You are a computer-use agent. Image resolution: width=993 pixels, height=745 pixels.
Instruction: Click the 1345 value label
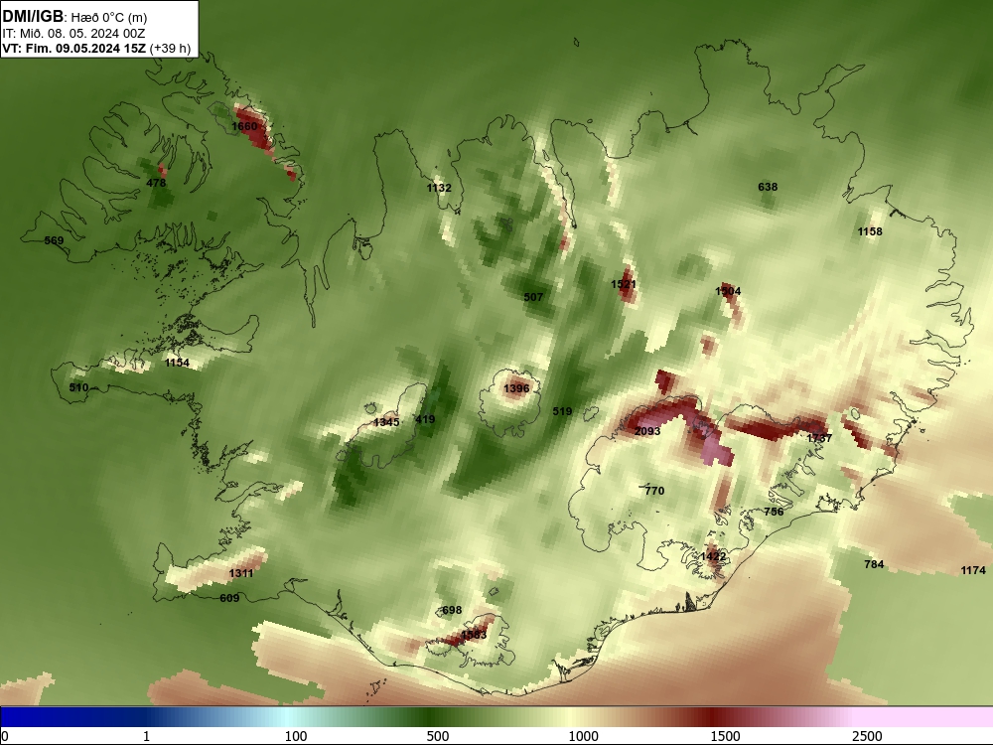tap(386, 422)
